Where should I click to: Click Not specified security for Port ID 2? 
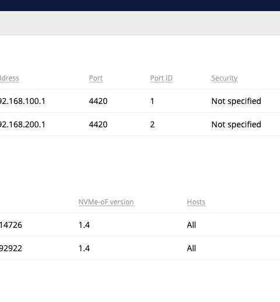pyautogui.click(x=236, y=124)
